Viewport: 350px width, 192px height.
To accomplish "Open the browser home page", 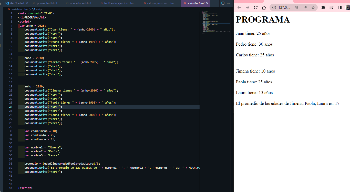I will 264,7.
